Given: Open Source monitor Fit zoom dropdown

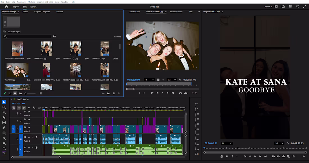Looking at the screenshot, I should [149, 80].
